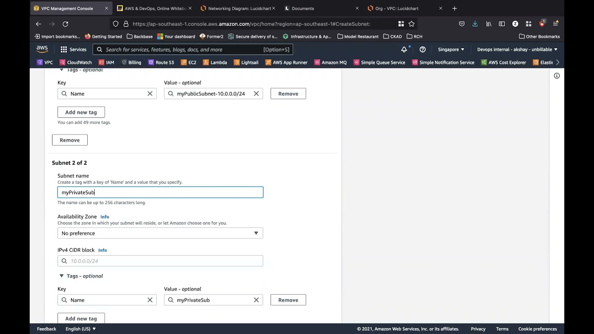Click Add new tag in Subnet 2

[81, 319]
